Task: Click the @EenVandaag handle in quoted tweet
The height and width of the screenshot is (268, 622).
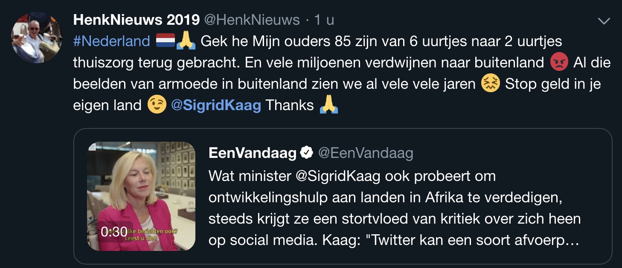Action: [x=366, y=153]
